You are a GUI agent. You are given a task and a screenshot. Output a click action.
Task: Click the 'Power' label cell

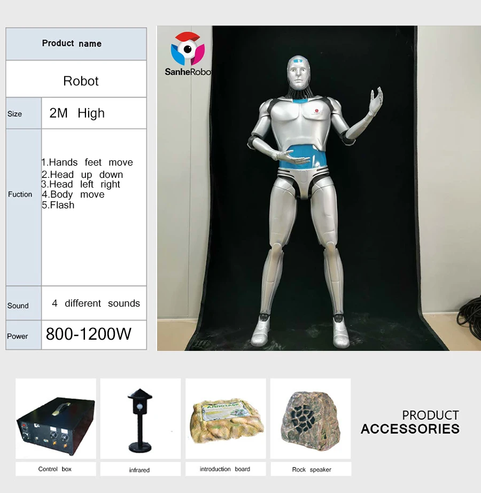point(24,335)
